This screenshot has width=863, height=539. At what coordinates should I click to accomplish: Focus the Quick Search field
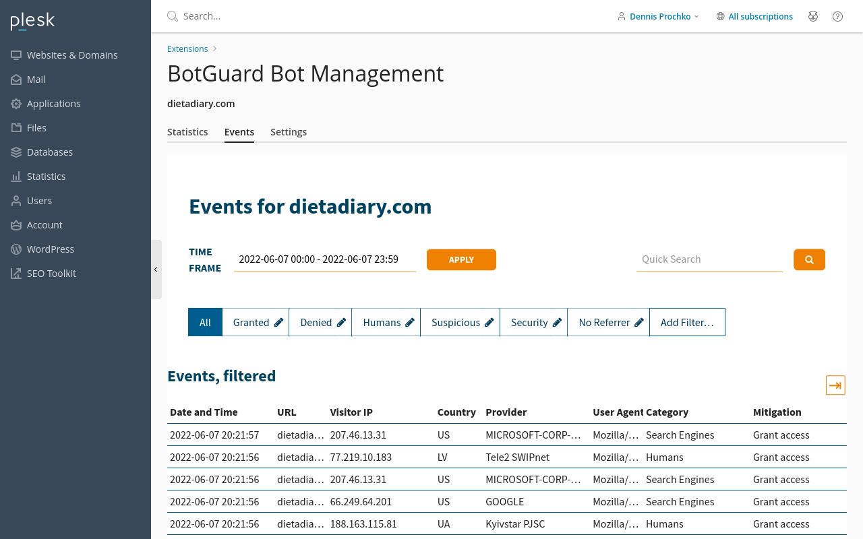(x=709, y=259)
